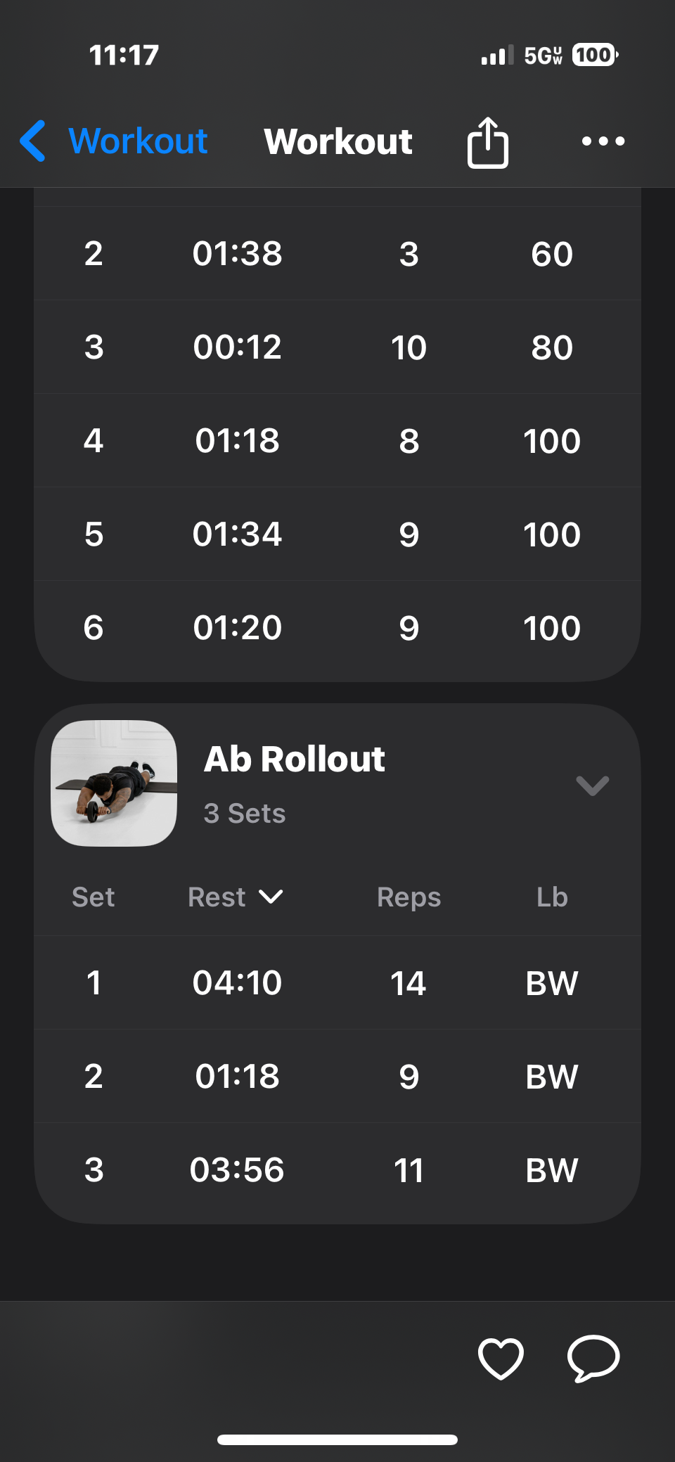
Task: Tap set 6 row with 01:20 rest
Action: 337,627
